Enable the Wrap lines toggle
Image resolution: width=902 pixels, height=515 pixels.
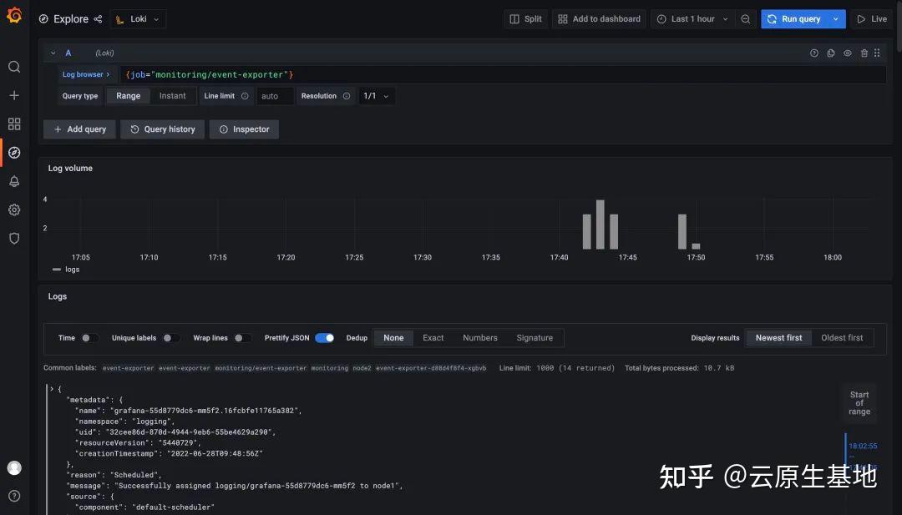(243, 337)
